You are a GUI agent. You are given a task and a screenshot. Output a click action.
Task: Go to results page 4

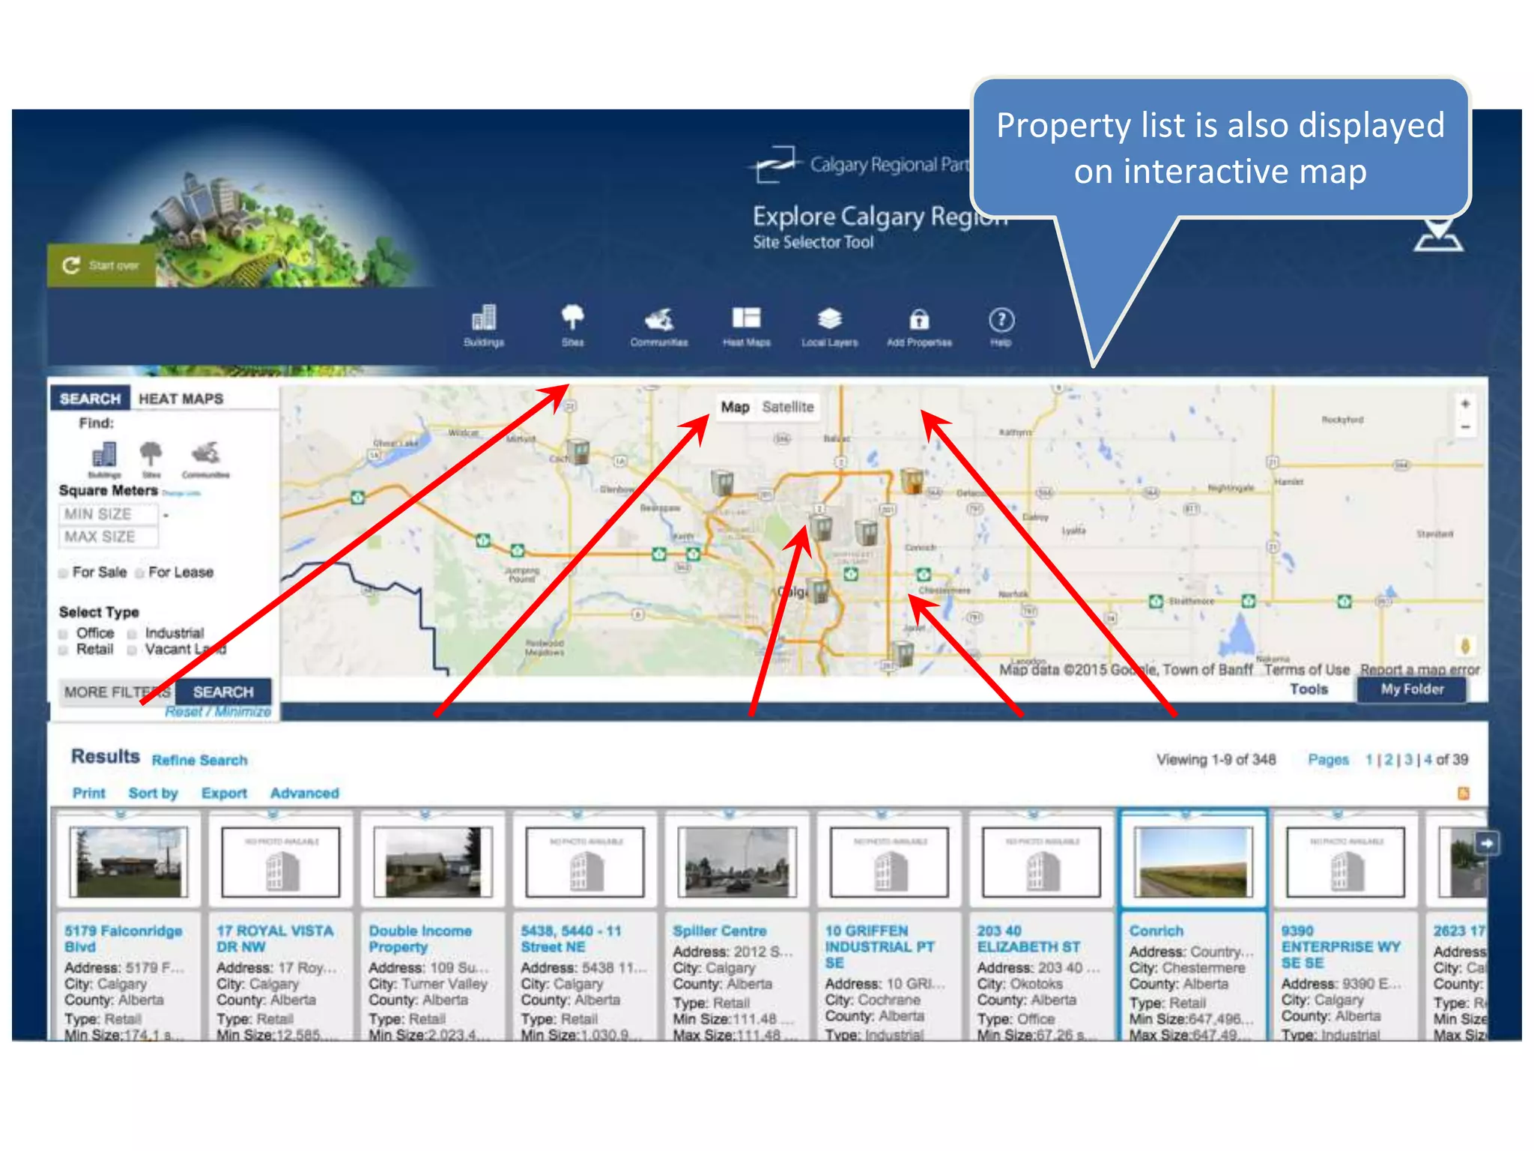pos(1428,760)
